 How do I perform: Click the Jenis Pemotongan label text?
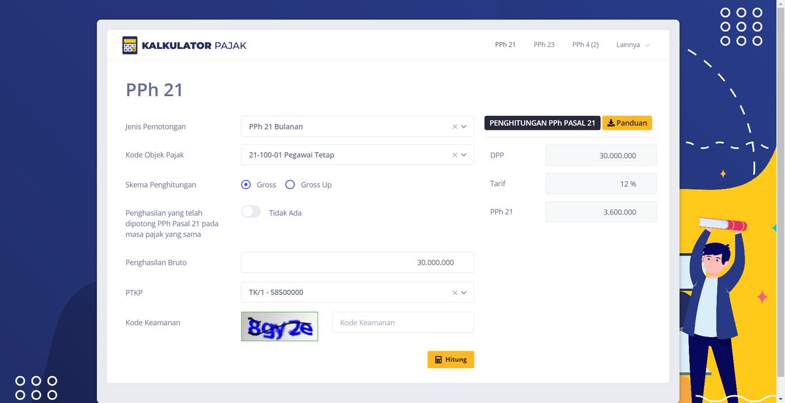[156, 127]
